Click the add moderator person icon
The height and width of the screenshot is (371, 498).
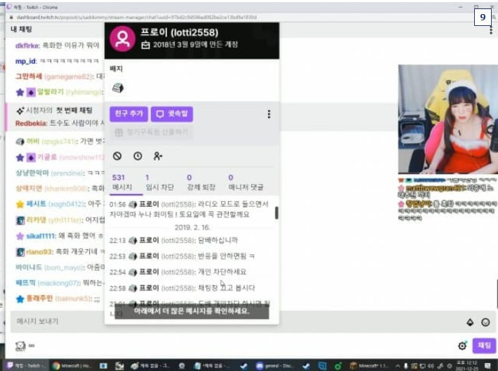(x=158, y=156)
